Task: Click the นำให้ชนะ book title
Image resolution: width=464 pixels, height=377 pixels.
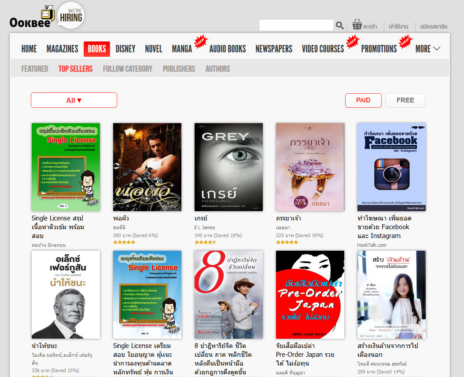Action: (x=44, y=346)
